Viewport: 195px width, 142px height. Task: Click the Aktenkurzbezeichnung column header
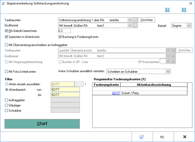coord(154,85)
